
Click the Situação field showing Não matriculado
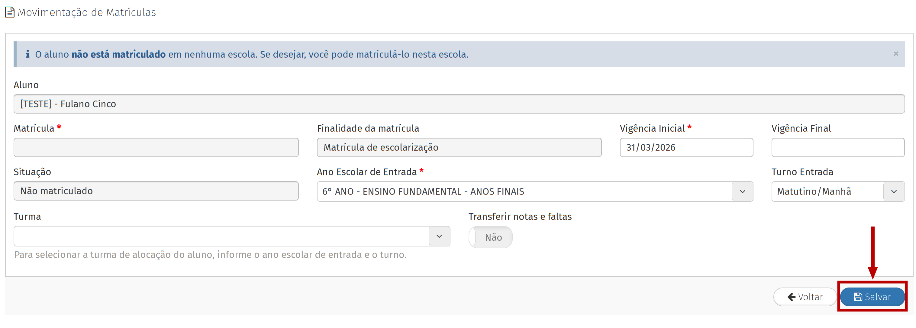tap(156, 191)
